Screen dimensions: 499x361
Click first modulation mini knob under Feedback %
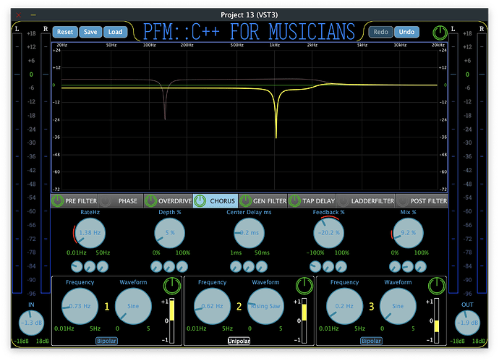click(315, 266)
